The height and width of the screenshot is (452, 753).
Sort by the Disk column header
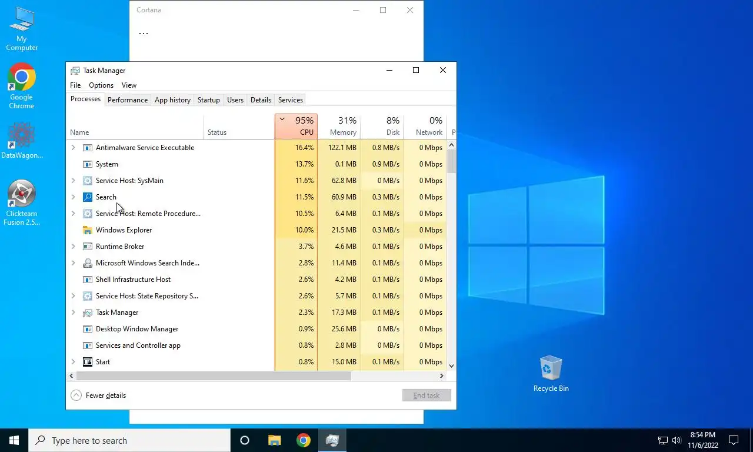[x=382, y=127]
